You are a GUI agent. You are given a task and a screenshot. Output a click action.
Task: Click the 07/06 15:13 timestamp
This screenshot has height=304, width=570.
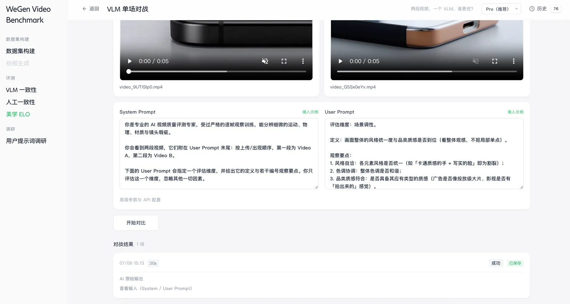tap(132, 263)
